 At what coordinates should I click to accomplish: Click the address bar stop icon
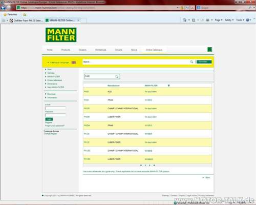[x=192, y=8]
